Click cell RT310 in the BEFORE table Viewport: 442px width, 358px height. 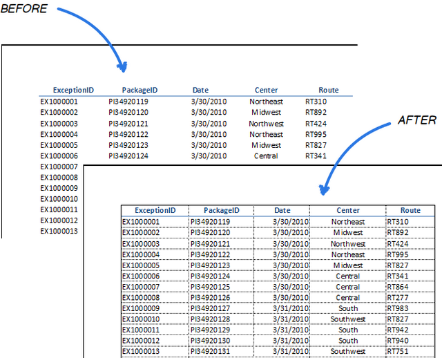(316, 102)
